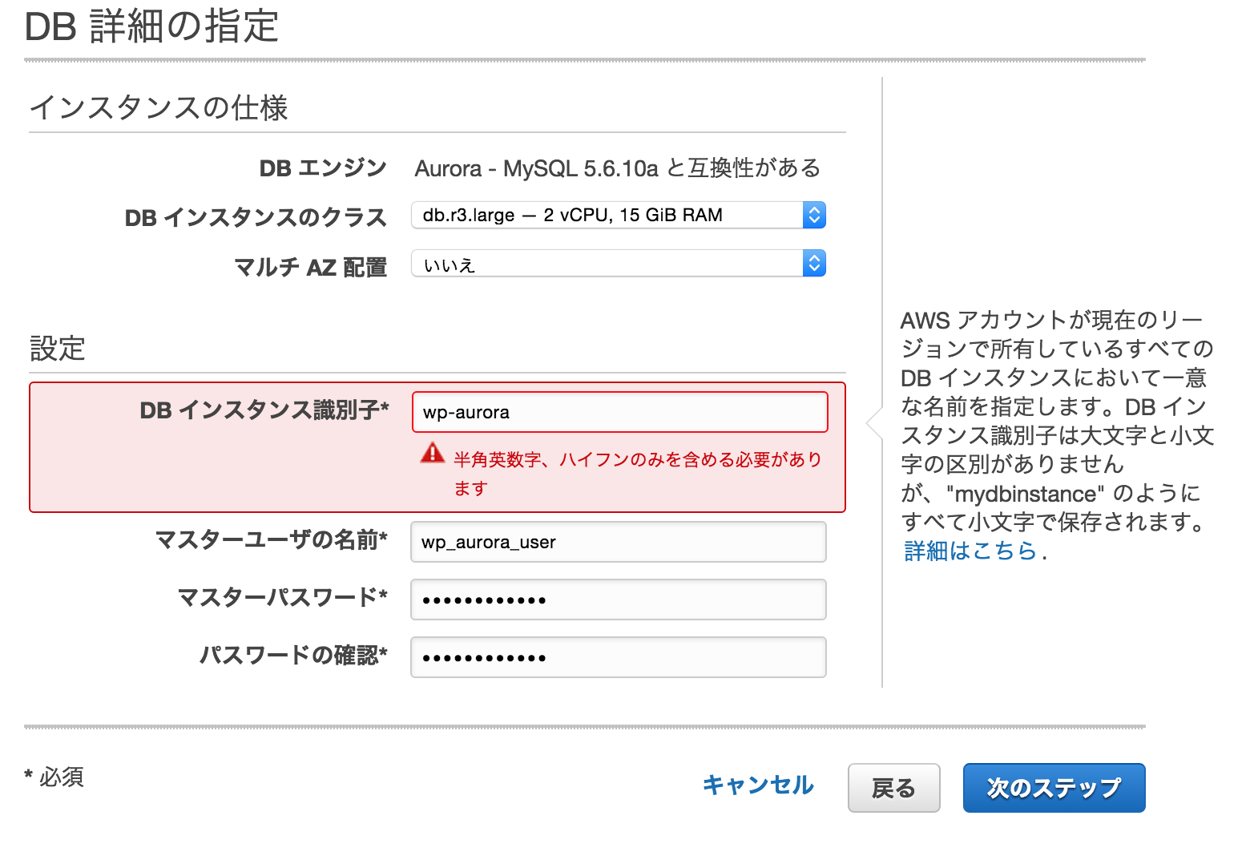Click the DB 詳細の指定 page title
The image size is (1258, 856).
[151, 26]
